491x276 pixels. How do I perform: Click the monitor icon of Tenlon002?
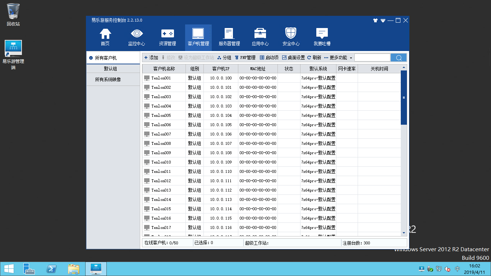pos(147,87)
